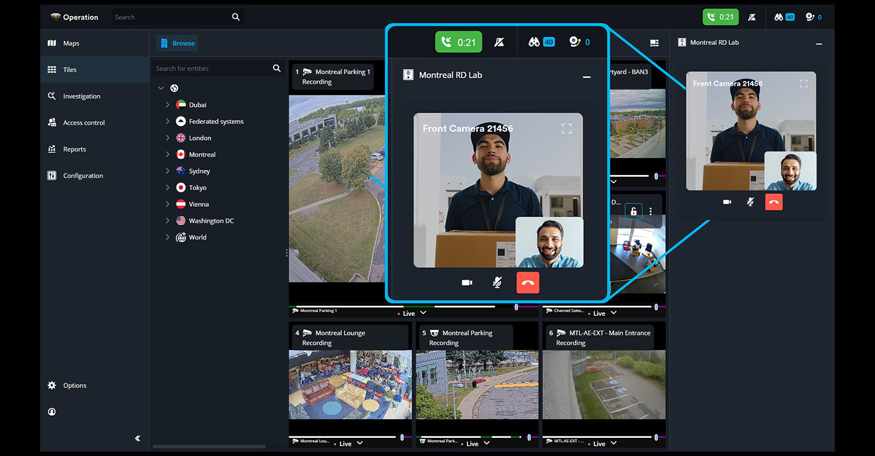
Task: Click the Search for entities field
Action: 212,69
